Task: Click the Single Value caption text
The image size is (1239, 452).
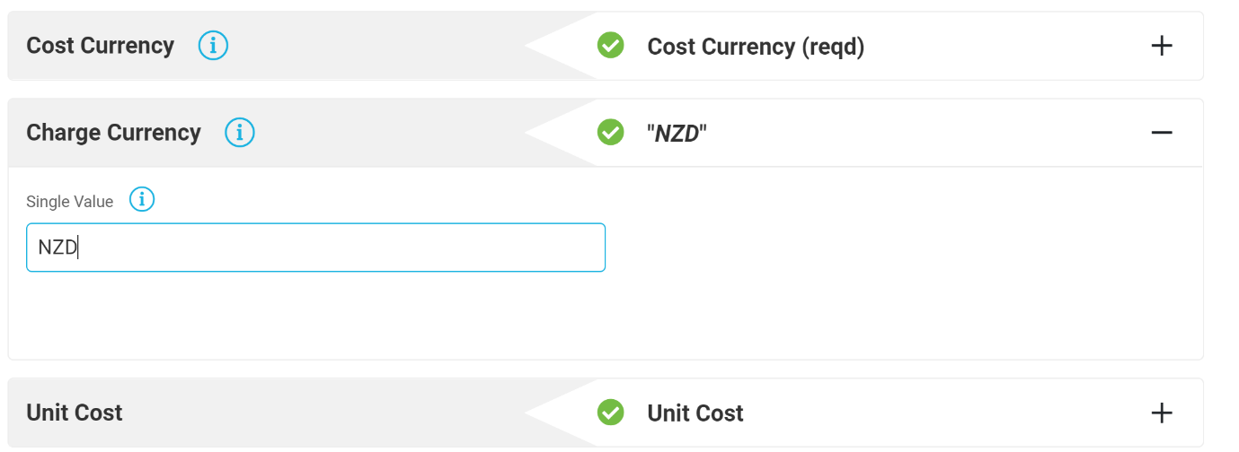Action: 70,202
